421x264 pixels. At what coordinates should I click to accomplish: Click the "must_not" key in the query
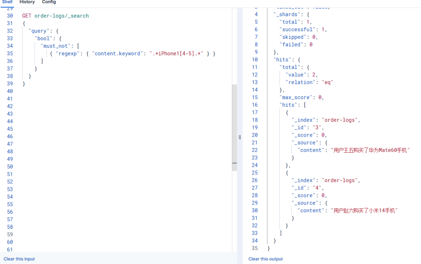click(56, 46)
